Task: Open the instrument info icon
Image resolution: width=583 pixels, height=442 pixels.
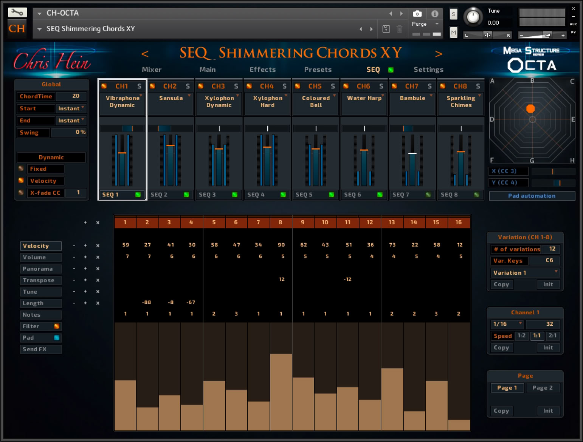Action: pyautogui.click(x=435, y=14)
